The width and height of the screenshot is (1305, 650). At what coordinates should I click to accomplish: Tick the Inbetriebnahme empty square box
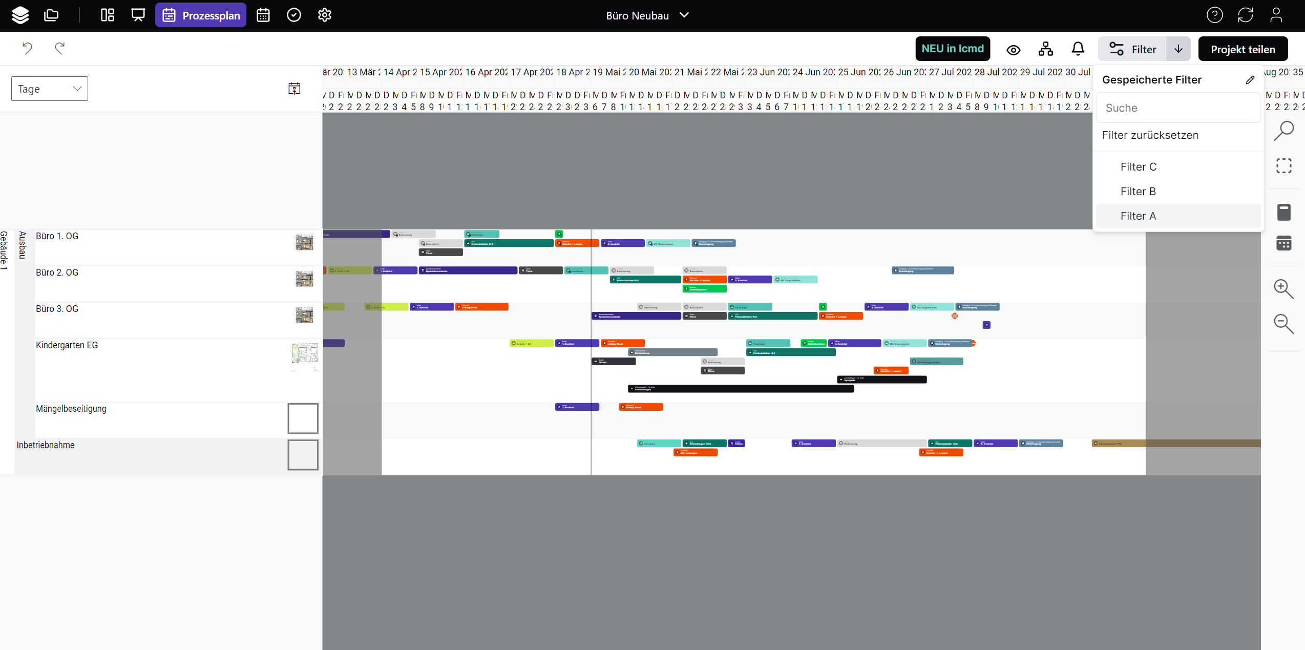click(x=303, y=455)
